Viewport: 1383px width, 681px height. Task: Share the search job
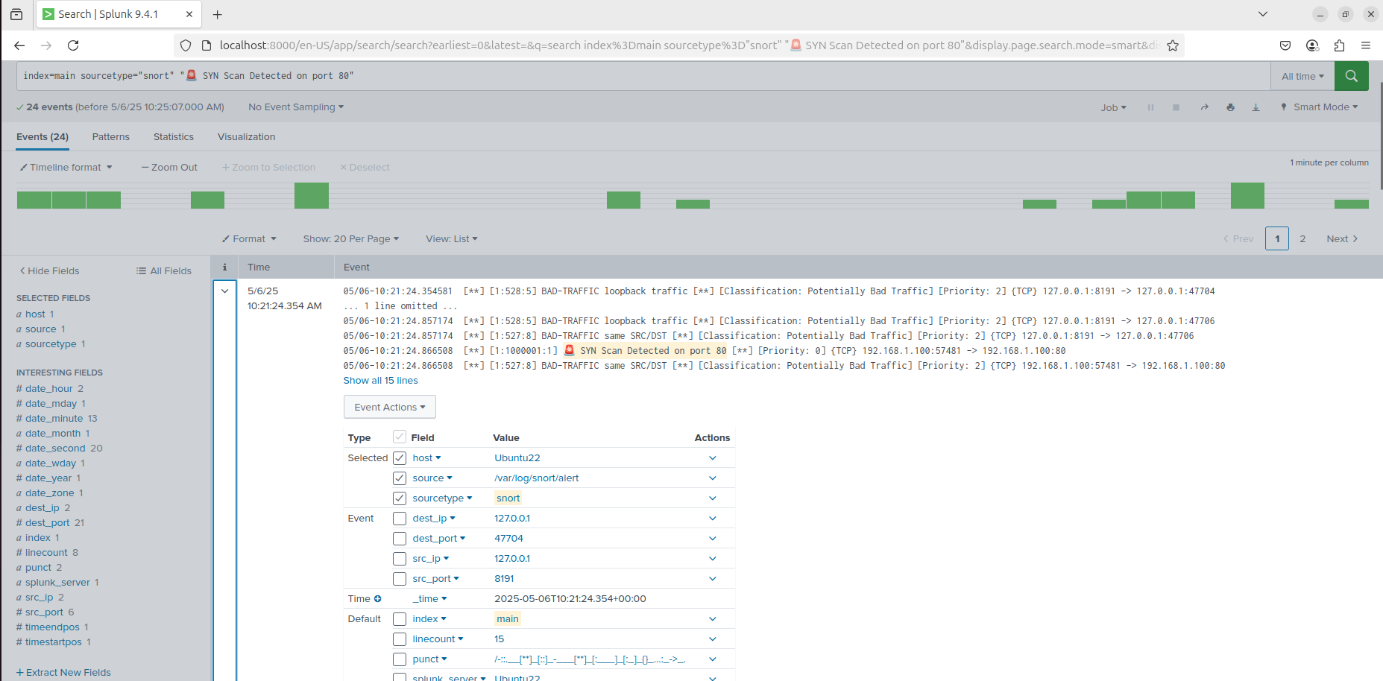(1204, 107)
